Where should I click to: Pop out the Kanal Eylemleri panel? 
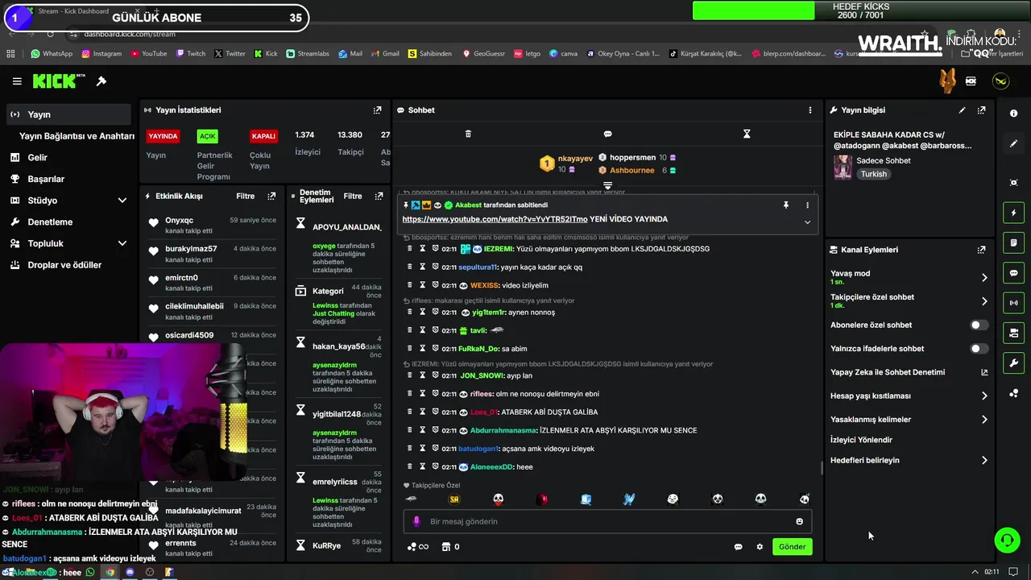981,250
